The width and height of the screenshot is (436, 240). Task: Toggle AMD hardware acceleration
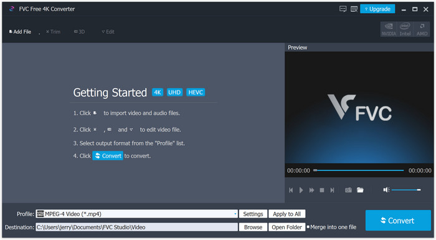tap(422, 29)
